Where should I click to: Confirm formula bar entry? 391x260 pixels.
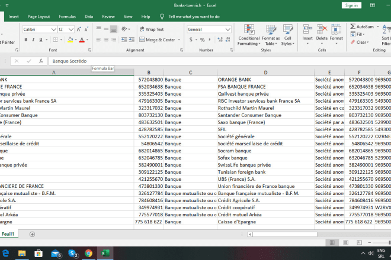tap(29, 61)
